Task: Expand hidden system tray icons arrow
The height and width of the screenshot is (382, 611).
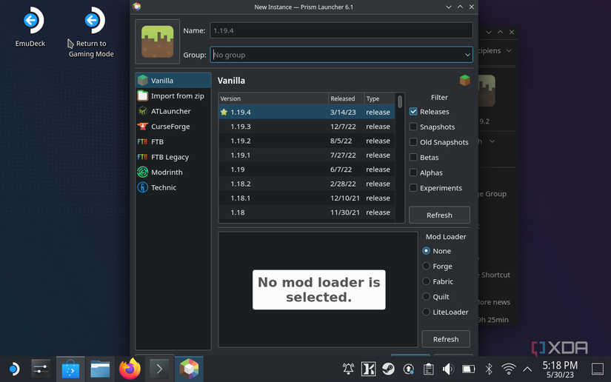Action: tap(527, 369)
